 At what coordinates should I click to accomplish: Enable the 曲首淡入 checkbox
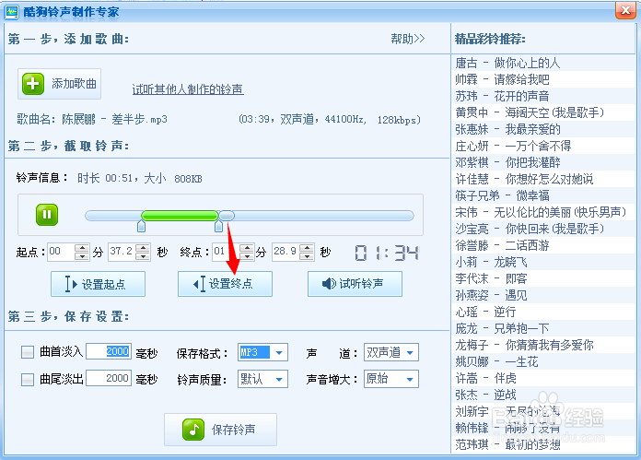pyautogui.click(x=28, y=352)
